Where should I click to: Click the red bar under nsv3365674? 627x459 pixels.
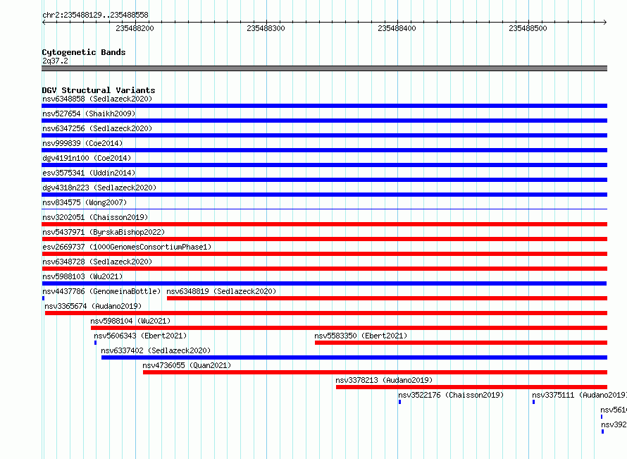click(x=326, y=313)
